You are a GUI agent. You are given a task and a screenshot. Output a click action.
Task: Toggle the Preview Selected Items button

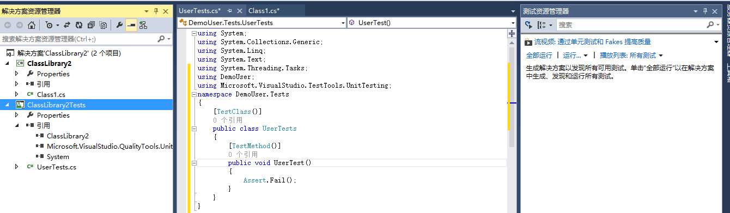(x=131, y=25)
